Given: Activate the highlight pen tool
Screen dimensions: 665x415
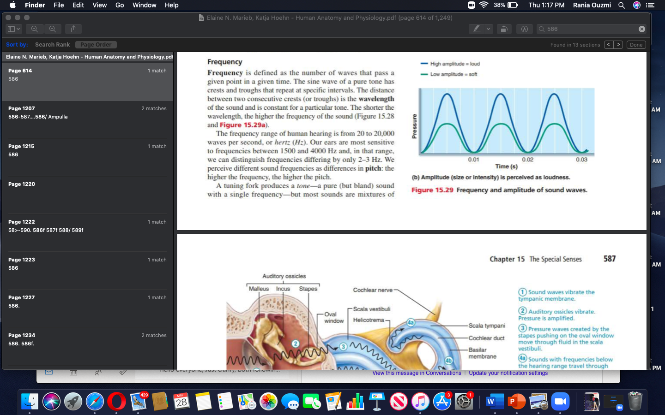Looking at the screenshot, I should click(476, 29).
